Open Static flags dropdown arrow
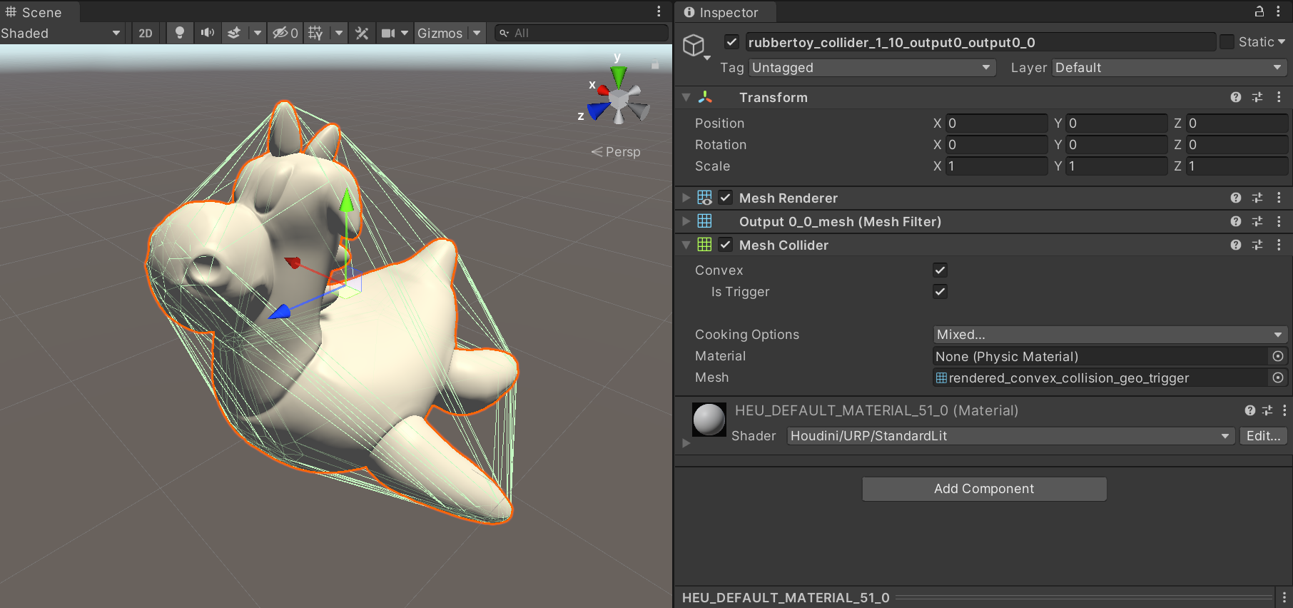This screenshot has height=608, width=1293. 1282,42
